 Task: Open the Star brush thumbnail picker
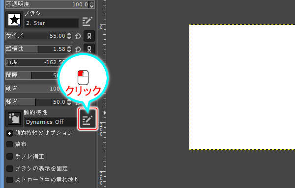(14, 20)
